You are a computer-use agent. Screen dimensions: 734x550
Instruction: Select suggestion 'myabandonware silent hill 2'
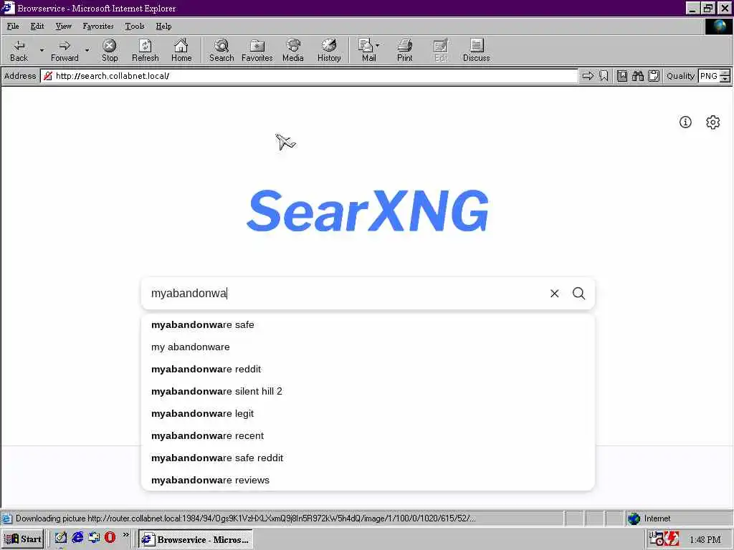click(x=368, y=392)
